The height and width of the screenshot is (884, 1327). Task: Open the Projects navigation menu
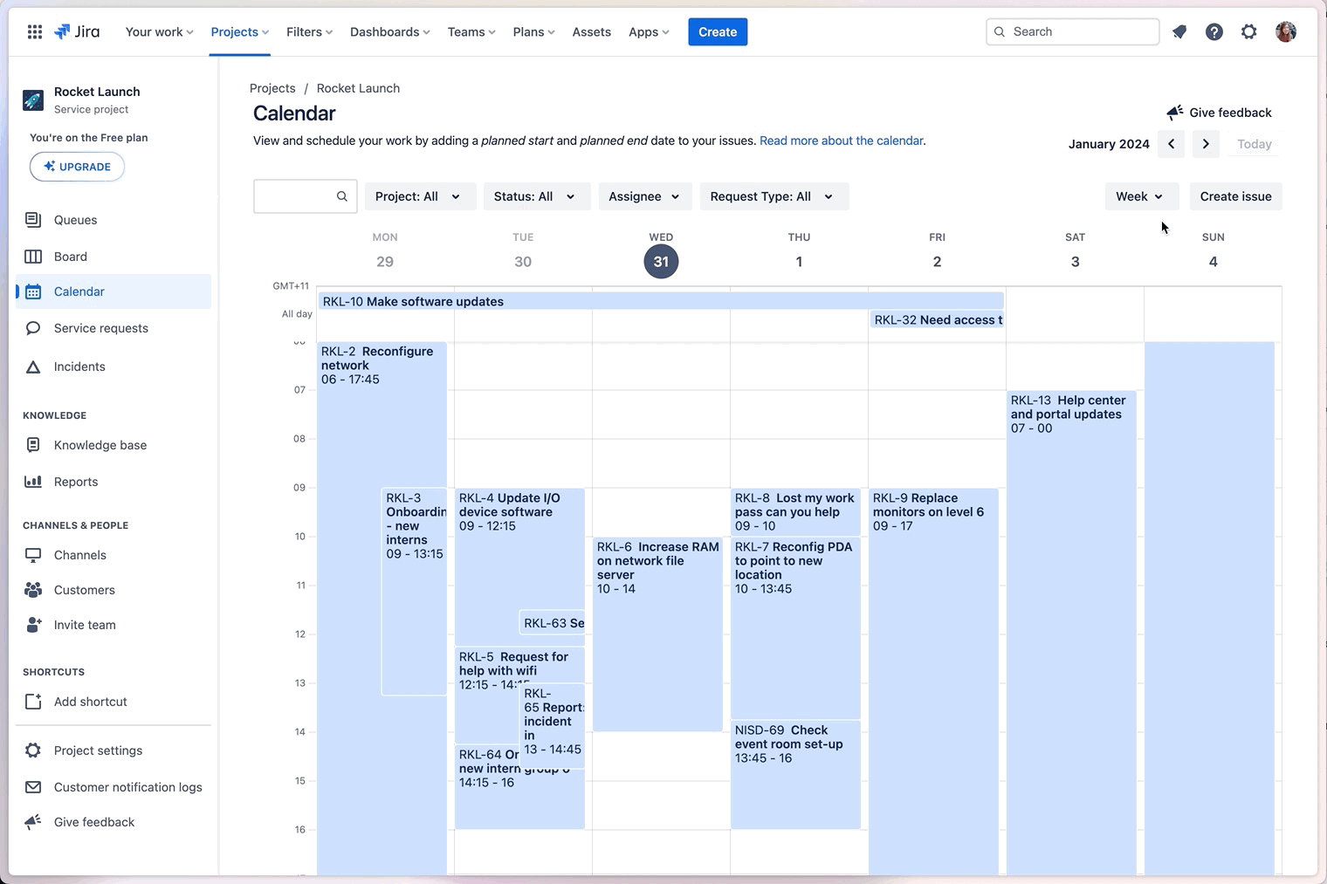pos(239,31)
